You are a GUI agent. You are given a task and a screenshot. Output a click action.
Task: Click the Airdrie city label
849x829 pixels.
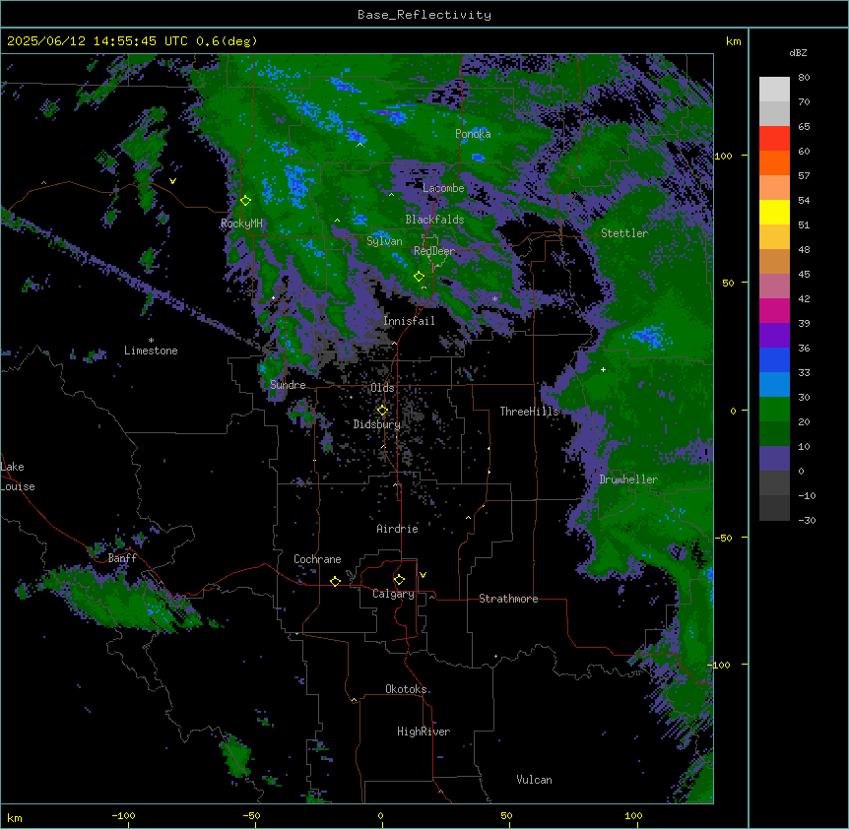coord(398,529)
